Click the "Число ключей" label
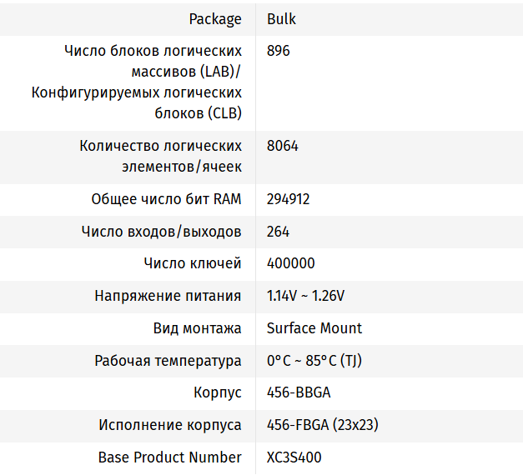 point(193,263)
